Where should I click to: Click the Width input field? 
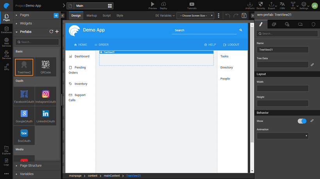(x=283, y=89)
